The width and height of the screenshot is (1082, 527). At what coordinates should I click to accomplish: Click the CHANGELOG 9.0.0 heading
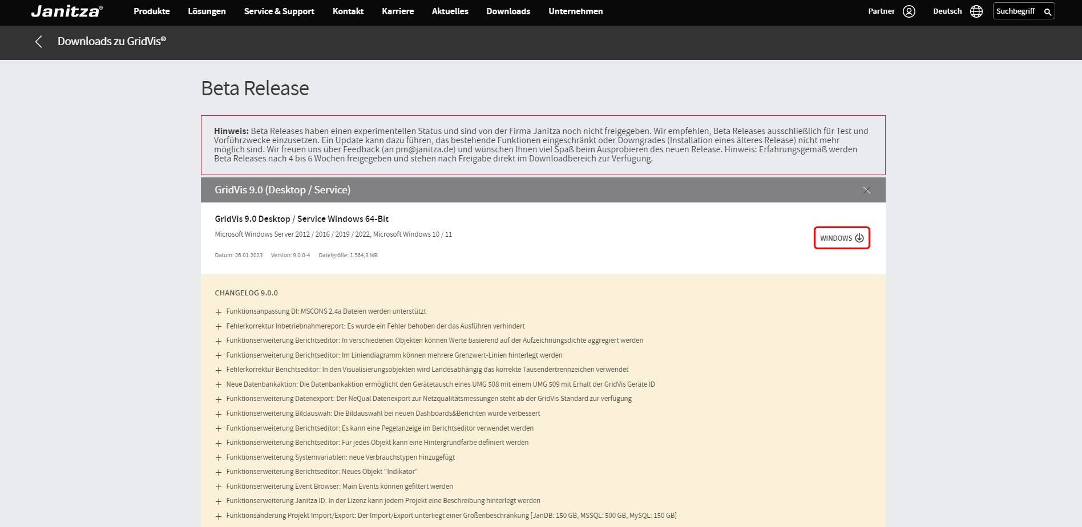(x=246, y=293)
